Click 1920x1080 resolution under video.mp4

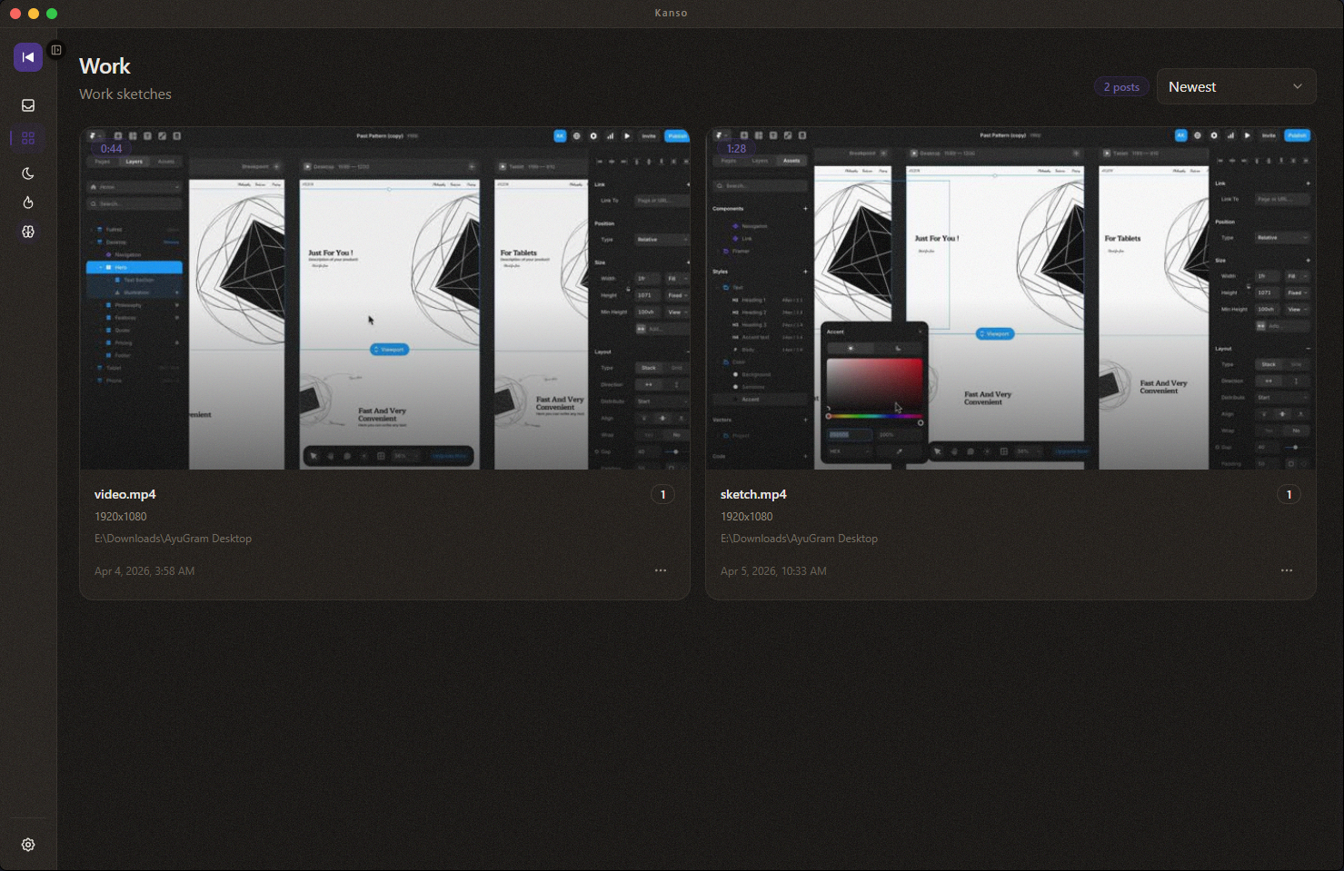(121, 517)
